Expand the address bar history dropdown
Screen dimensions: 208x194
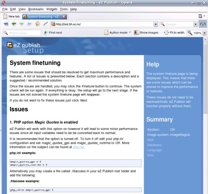155,24
